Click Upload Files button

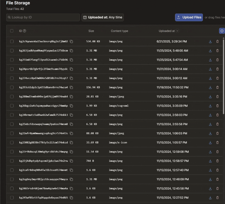pos(189,17)
